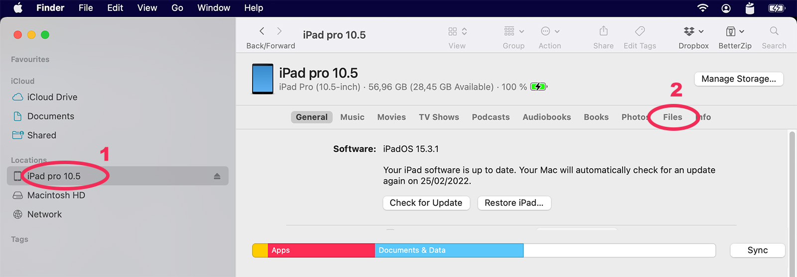Open the Apple menu
The image size is (797, 277).
18,8
